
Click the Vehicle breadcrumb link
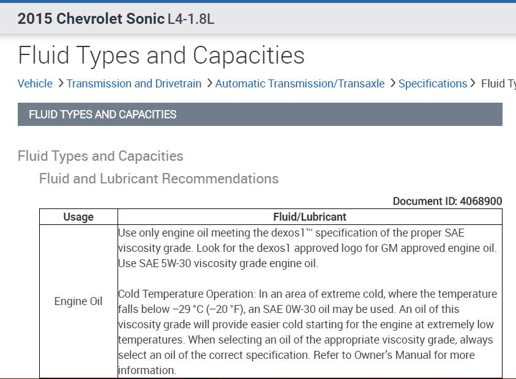(35, 84)
